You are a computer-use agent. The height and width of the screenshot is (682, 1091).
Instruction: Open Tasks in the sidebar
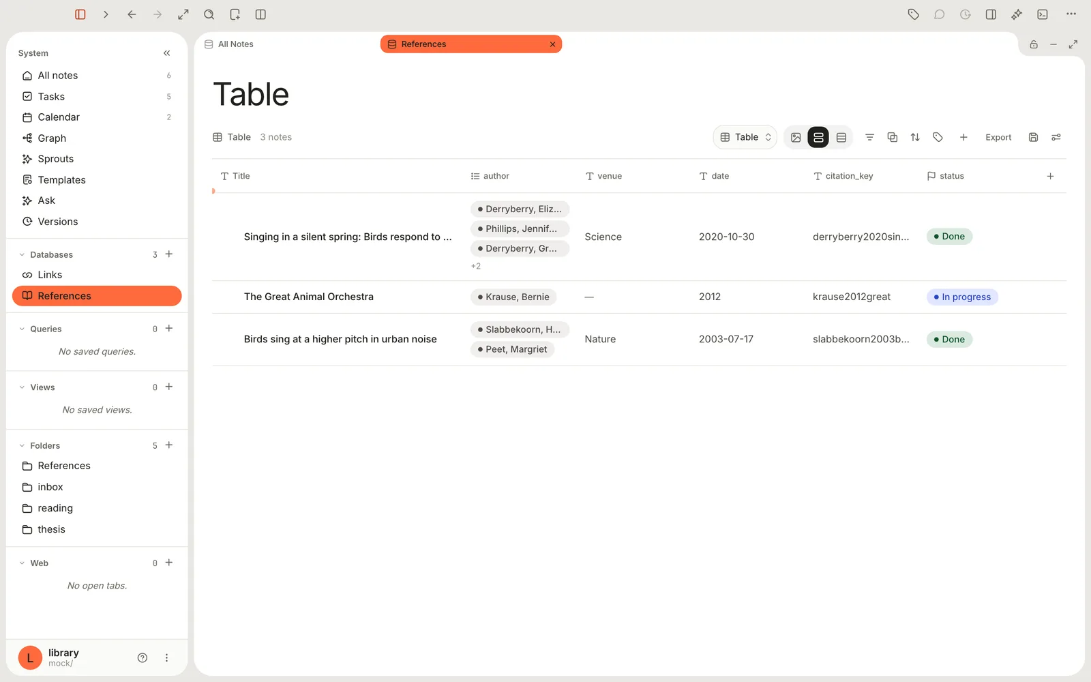97,97
